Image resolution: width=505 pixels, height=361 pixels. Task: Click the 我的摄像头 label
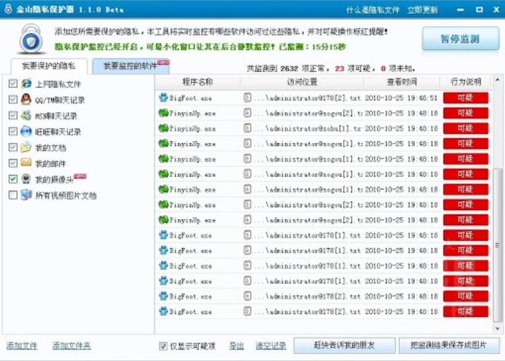(54, 180)
